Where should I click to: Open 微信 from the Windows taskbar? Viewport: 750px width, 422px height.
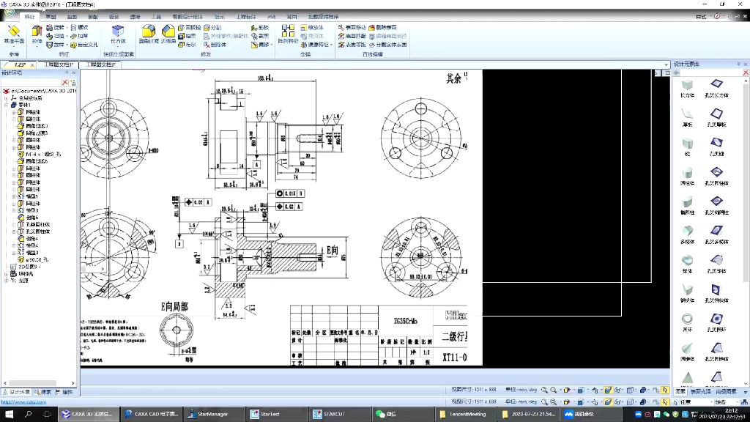[x=387, y=414]
